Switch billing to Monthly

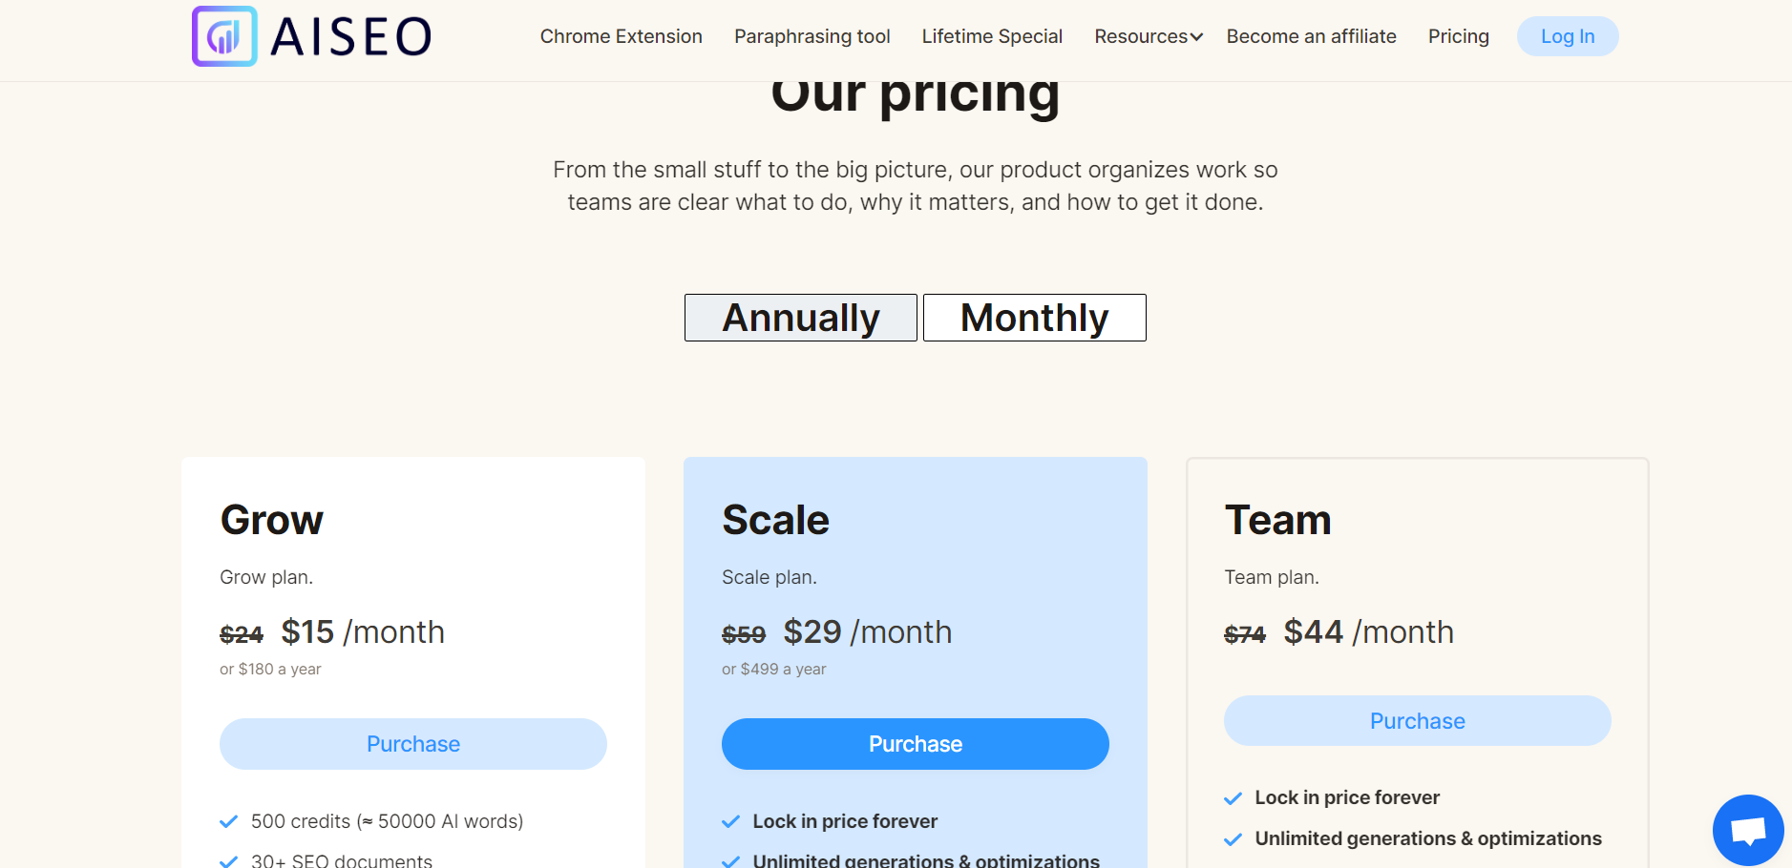pos(1035,318)
